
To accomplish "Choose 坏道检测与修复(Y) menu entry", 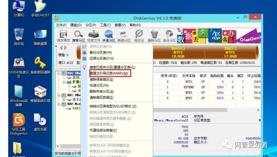I will tap(103, 130).
